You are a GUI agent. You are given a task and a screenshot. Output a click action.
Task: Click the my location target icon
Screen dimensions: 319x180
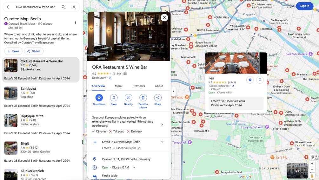coord(312,157)
